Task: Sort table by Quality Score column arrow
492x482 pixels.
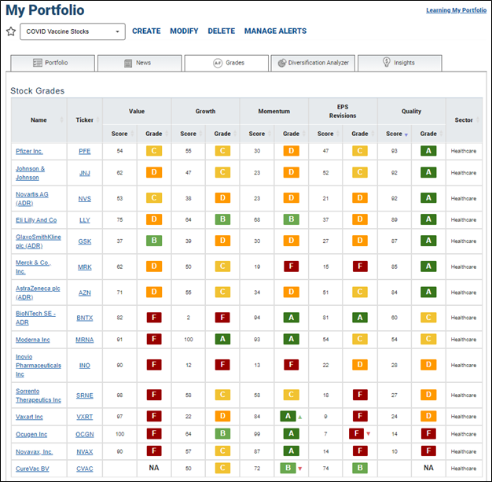Action: click(x=406, y=134)
